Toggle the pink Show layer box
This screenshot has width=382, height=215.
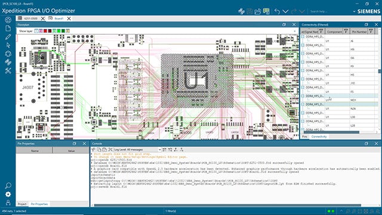[41, 31]
